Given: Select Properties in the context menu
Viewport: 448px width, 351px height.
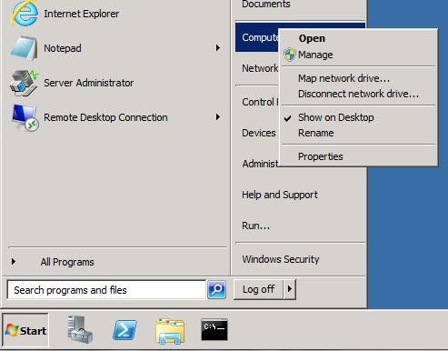Looking at the screenshot, I should 321,156.
